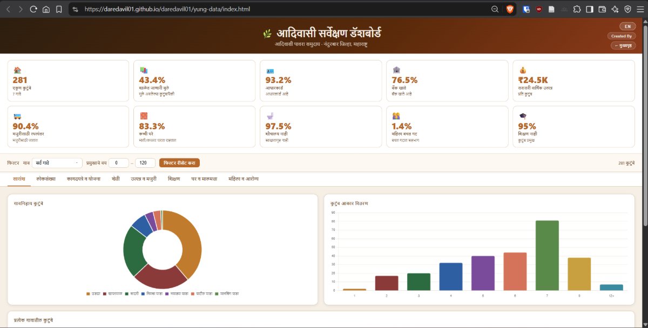
Task: Toggle the green मानसिंग पाडा legend swatch
Action: point(216,293)
